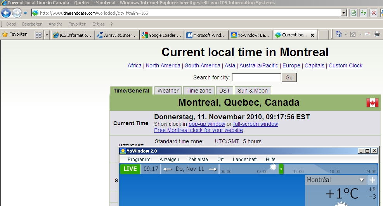Image resolution: width=383 pixels, height=206 pixels.
Task: Open the North America link
Action: 163,65
